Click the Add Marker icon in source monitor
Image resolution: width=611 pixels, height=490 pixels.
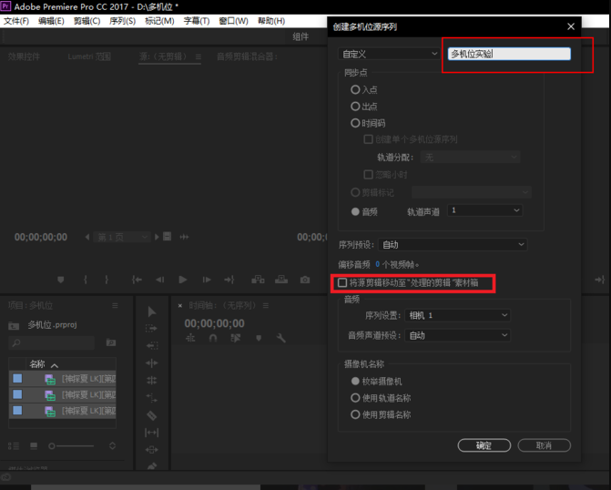(60, 280)
